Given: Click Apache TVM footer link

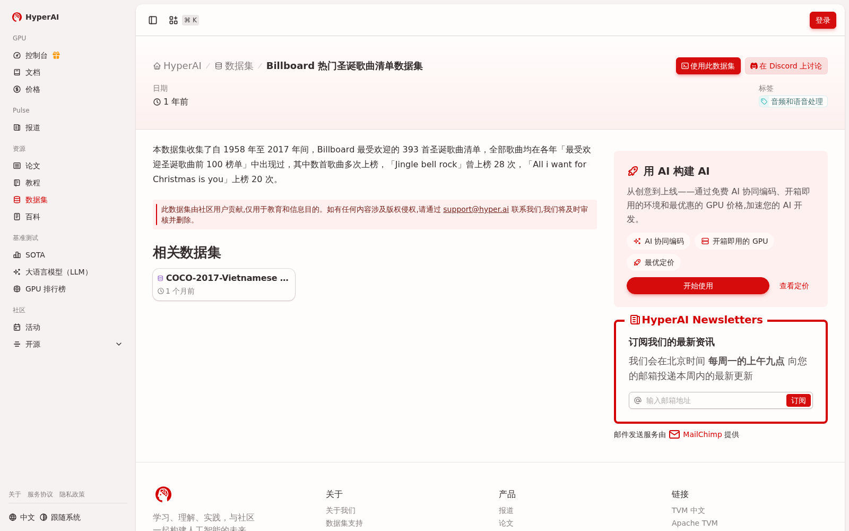Looking at the screenshot, I should [x=695, y=523].
